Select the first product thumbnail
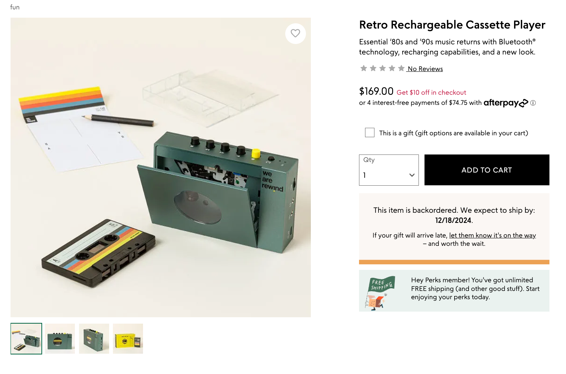 coord(26,339)
